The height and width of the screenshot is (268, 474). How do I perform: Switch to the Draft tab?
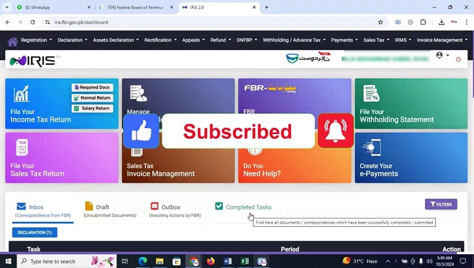click(110, 210)
